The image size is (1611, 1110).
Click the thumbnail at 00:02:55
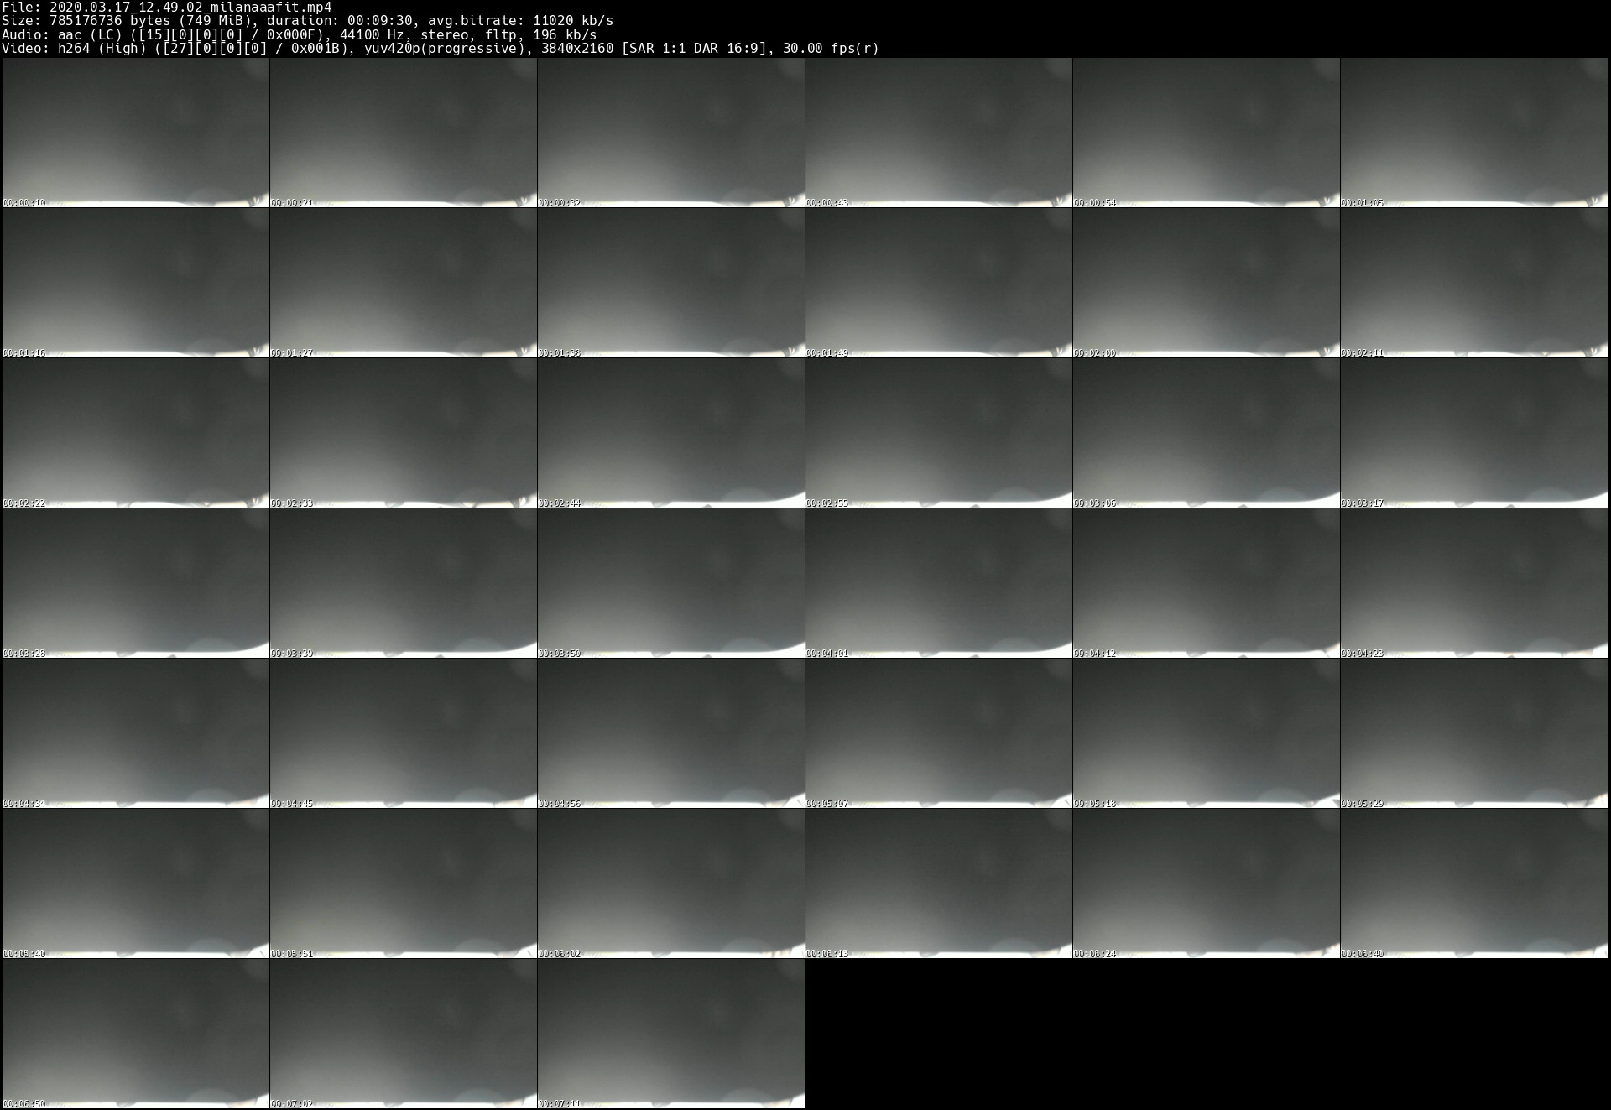[938, 433]
